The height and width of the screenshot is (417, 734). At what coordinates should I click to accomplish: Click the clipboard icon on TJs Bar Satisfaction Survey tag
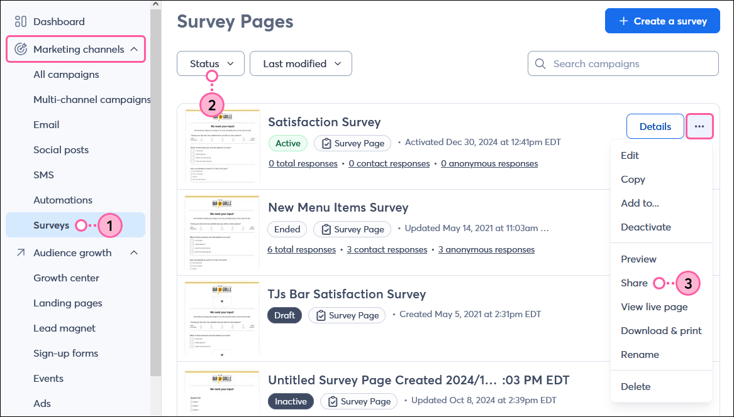(x=321, y=315)
